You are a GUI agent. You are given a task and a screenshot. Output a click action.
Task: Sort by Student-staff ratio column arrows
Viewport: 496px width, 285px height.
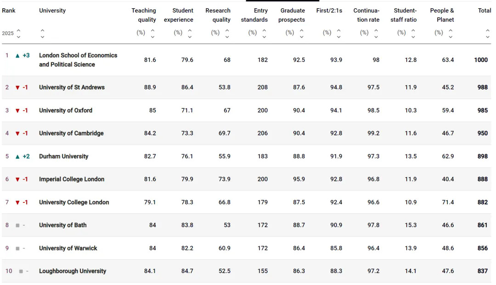[x=413, y=33]
